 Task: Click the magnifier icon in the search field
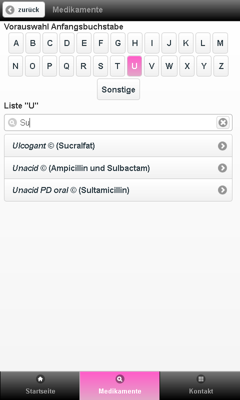[12, 122]
